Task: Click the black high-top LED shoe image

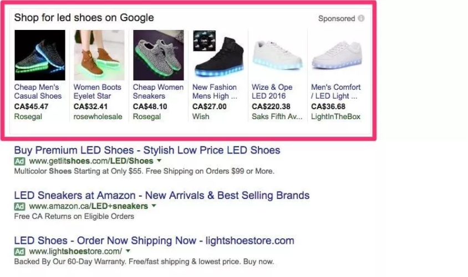Action: [218, 55]
